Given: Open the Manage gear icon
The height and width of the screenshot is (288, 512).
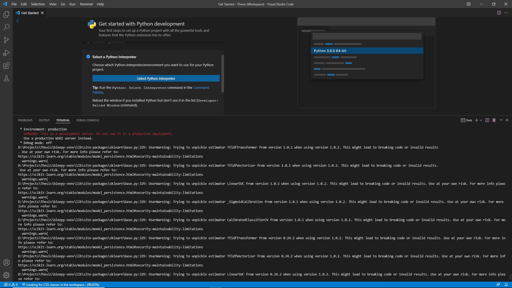Looking at the screenshot, I should coord(6,275).
